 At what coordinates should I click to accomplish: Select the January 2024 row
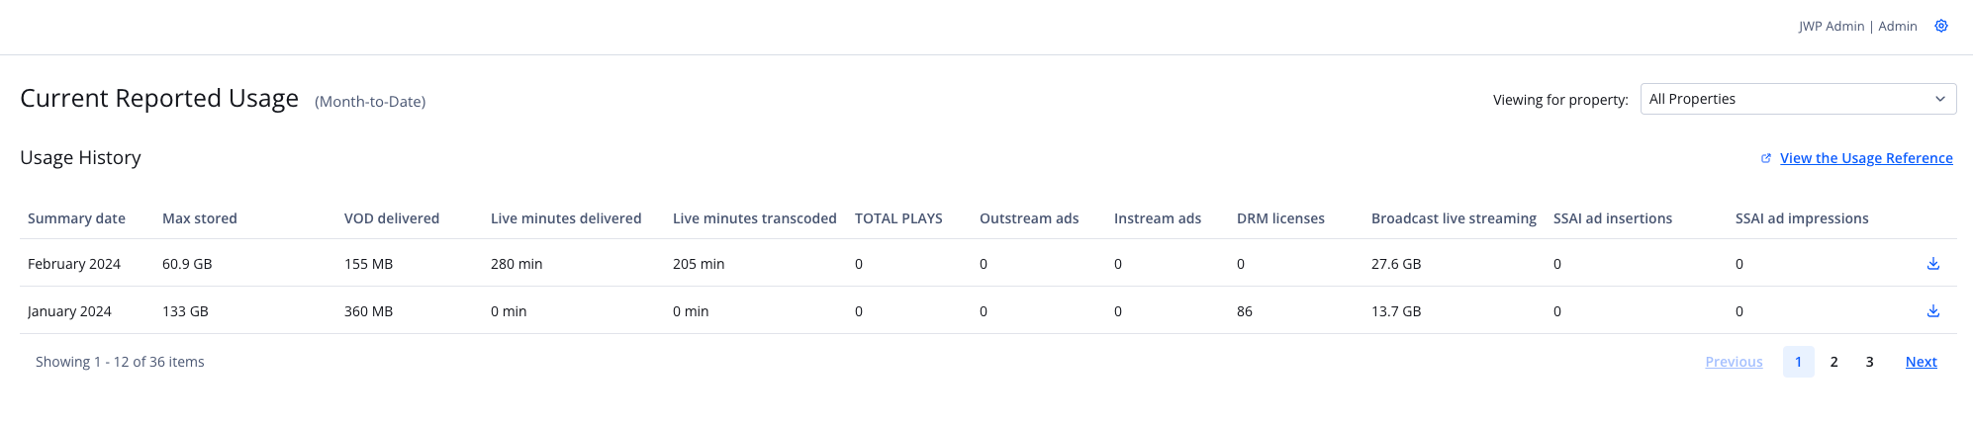point(69,311)
